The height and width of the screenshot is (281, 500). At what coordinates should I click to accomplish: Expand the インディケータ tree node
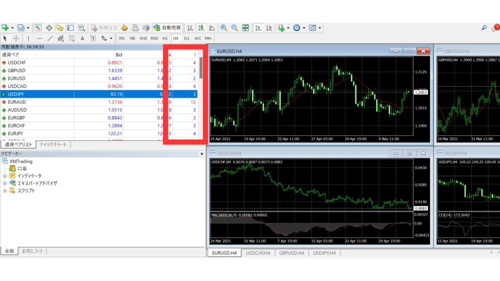(5, 176)
